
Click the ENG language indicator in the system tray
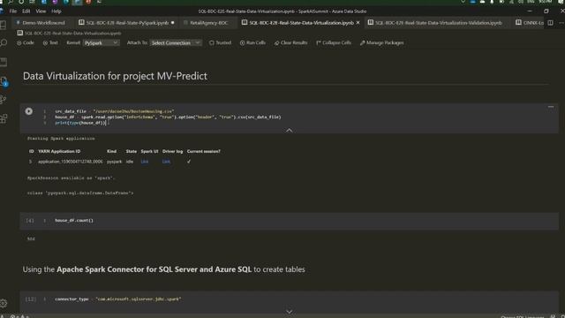pos(531,2)
